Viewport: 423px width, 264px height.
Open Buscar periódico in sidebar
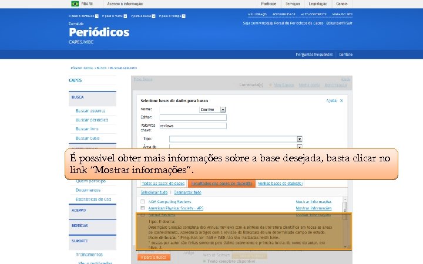tap(92, 120)
